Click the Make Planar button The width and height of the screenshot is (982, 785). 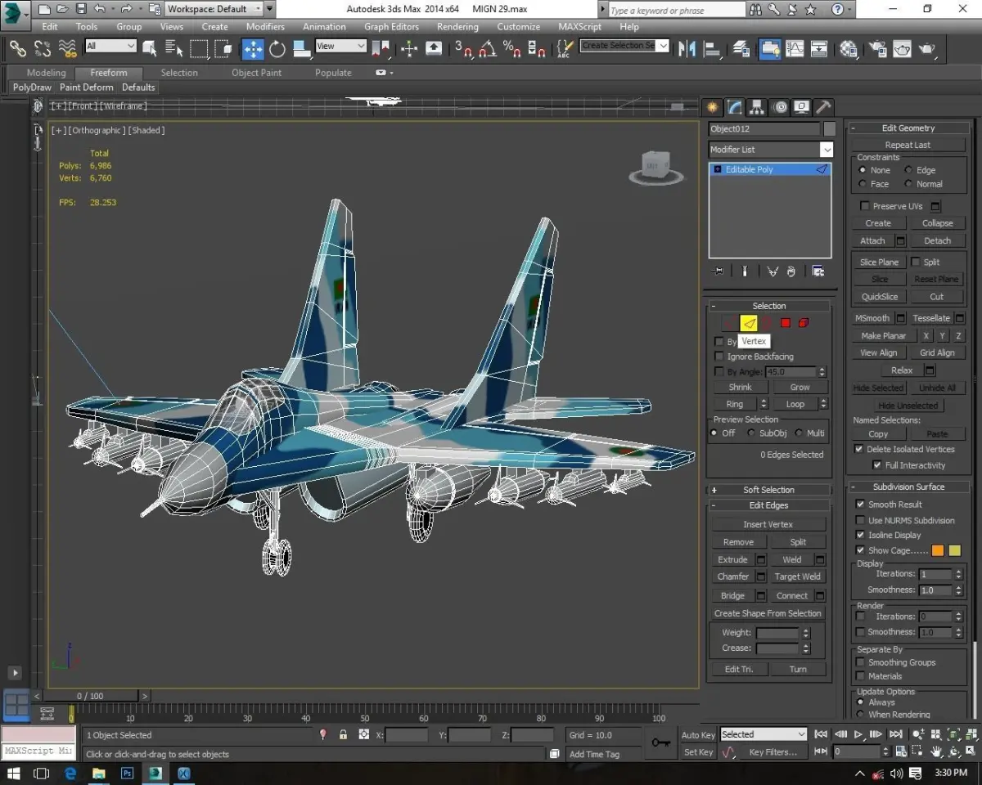[x=883, y=336]
